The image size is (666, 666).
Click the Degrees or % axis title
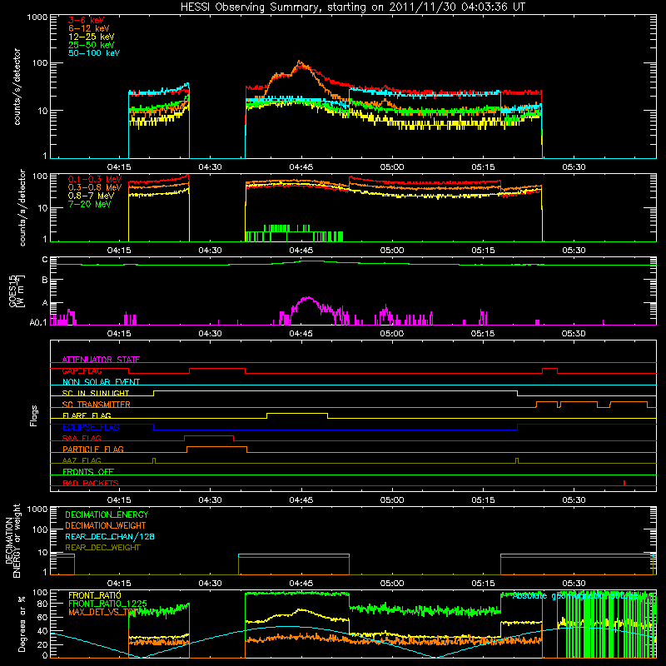(x=22, y=624)
